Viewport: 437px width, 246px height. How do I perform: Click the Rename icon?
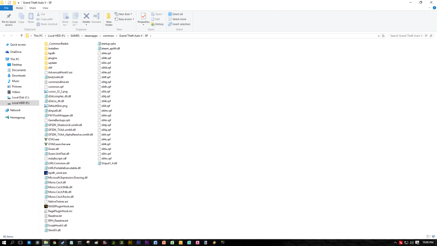click(97, 16)
